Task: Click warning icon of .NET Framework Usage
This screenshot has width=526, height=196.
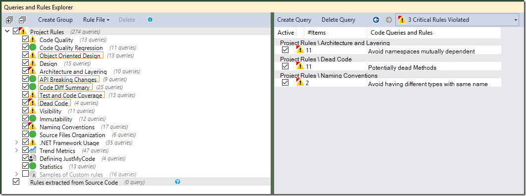Action: (x=33, y=143)
